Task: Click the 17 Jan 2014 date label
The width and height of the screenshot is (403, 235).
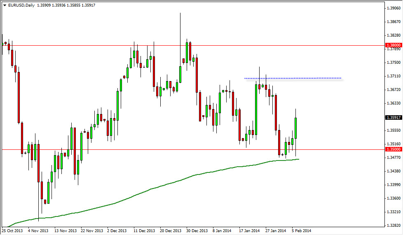Action: [x=250, y=230]
